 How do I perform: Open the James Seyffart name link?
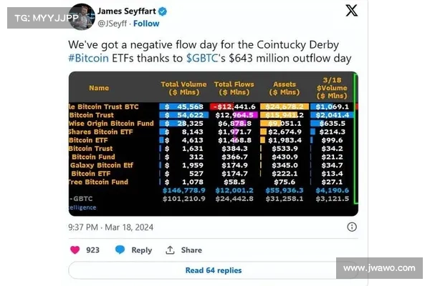point(126,11)
